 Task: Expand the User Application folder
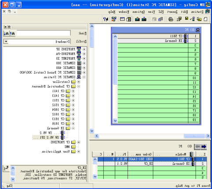coord(79,151)
